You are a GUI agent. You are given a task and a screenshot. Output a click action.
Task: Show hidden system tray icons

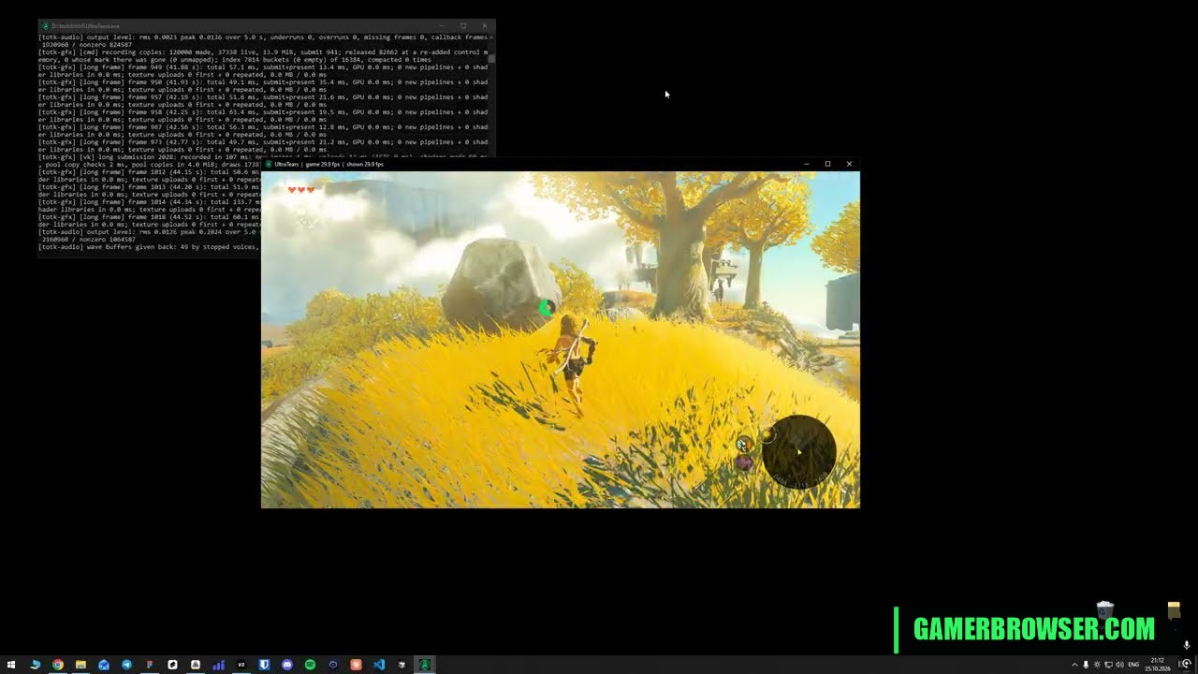coord(1074,665)
